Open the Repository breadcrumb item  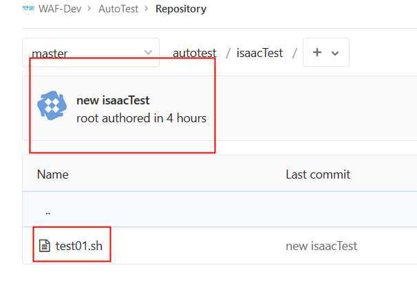(181, 9)
